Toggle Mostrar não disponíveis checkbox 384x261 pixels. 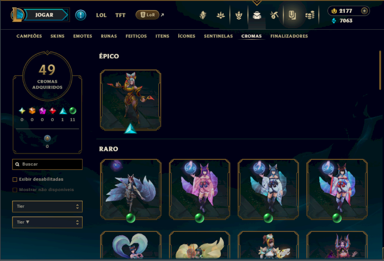[x=15, y=190]
